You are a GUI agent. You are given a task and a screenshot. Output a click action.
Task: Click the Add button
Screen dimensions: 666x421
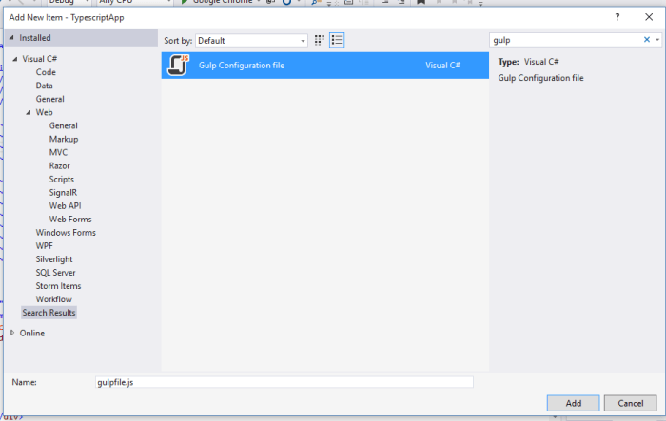coord(573,403)
